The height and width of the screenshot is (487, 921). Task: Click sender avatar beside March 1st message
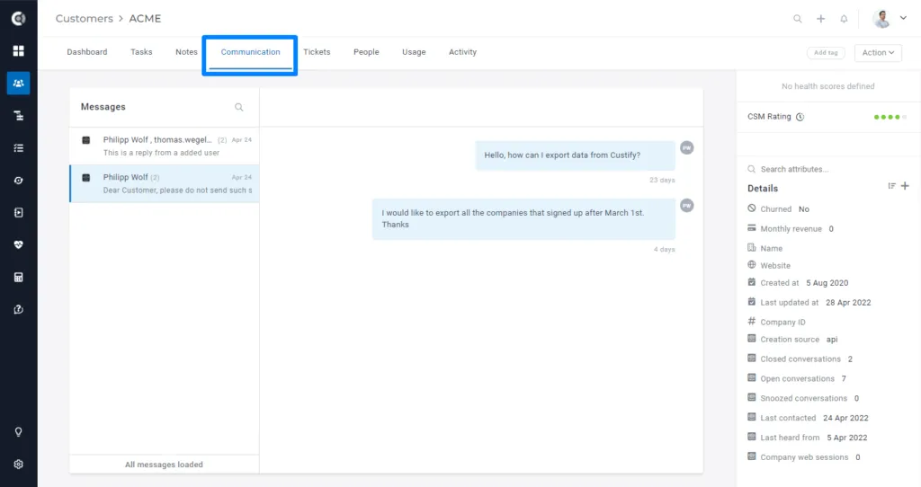[686, 206]
